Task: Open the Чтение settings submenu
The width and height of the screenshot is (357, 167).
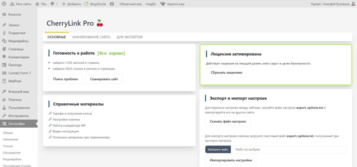Action: (8, 146)
